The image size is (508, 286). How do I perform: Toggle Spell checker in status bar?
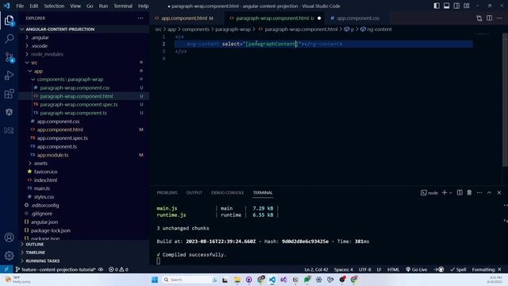tap(458, 269)
